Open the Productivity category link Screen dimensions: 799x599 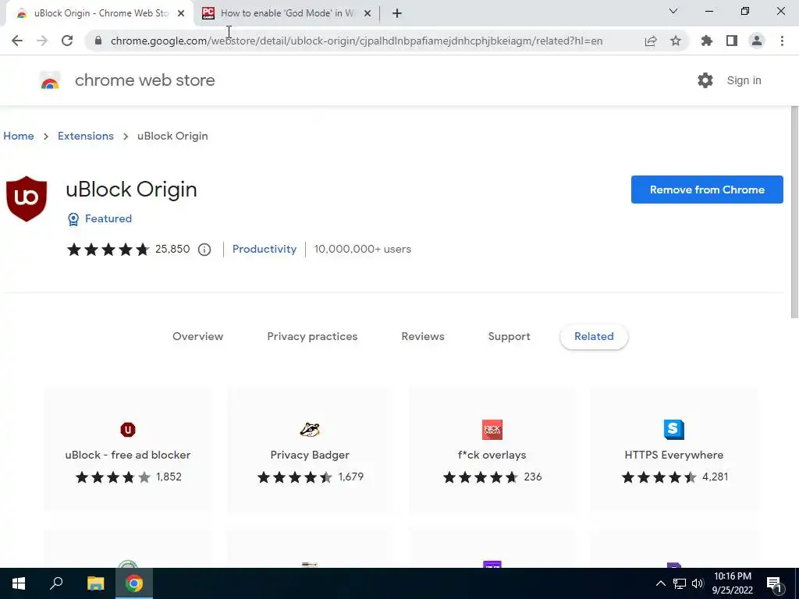(x=265, y=249)
